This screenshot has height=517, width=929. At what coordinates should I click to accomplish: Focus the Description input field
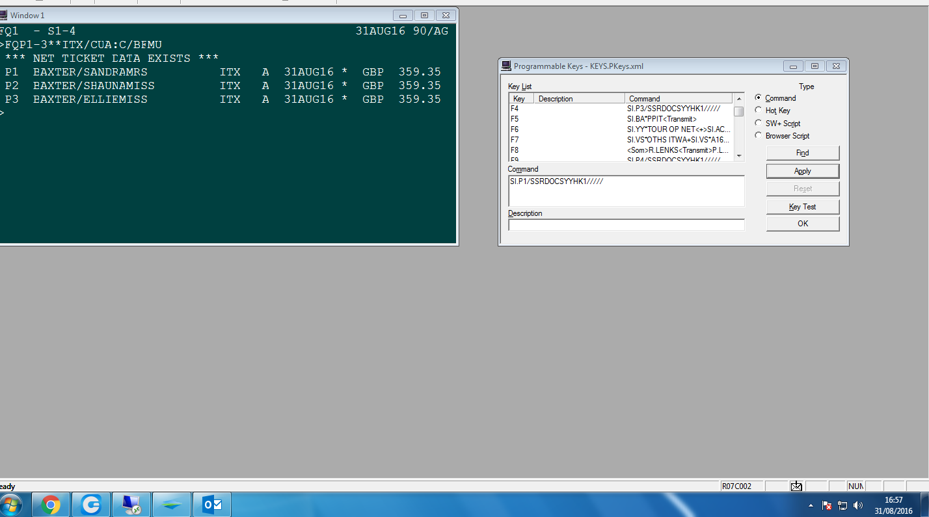click(626, 225)
